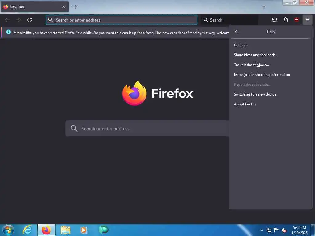Click the magnifier icon in the toolbar search box
315x236 pixels.
pyautogui.click(x=206, y=20)
